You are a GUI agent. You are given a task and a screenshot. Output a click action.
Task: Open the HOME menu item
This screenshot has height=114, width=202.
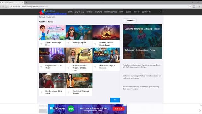(70, 12)
